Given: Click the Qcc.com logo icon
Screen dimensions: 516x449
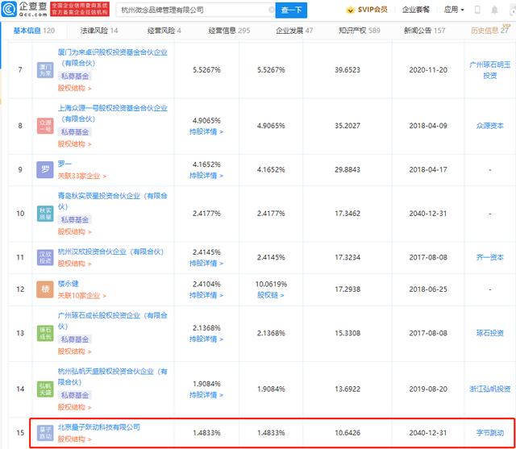Looking at the screenshot, I should tap(9, 9).
